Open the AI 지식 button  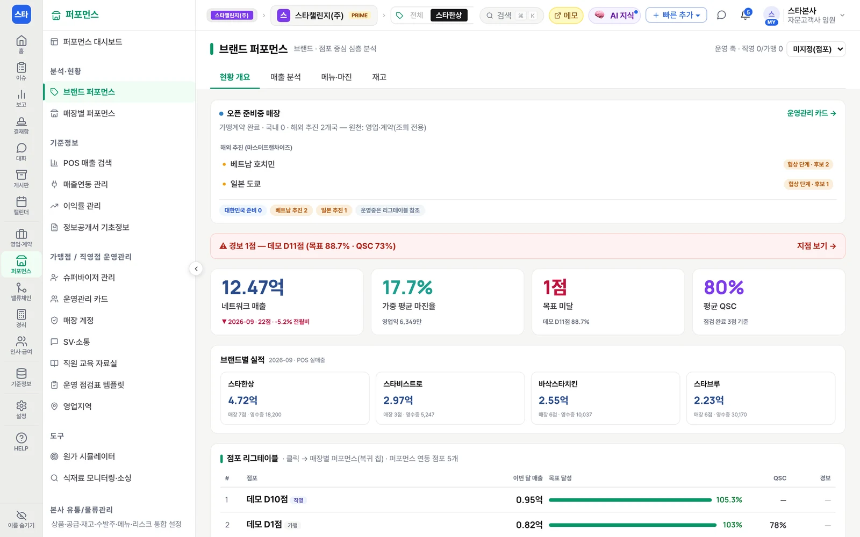(x=614, y=15)
